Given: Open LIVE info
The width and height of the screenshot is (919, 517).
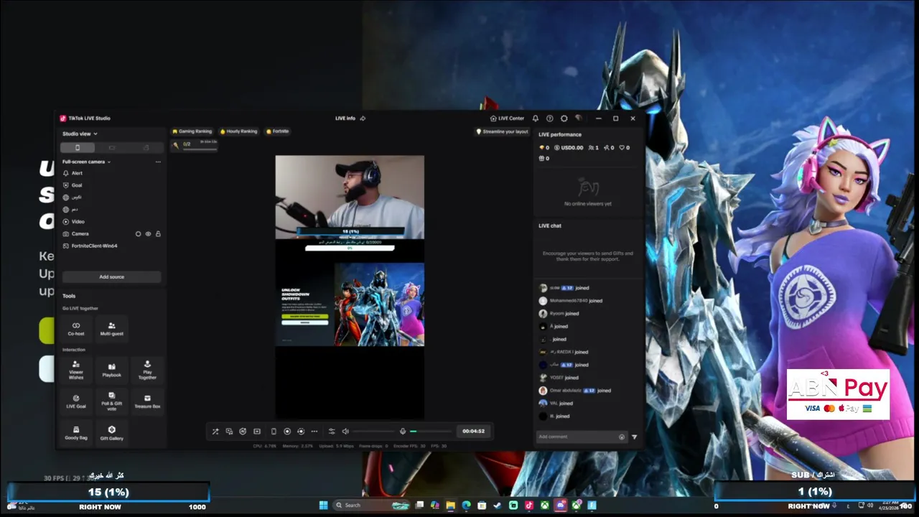Looking at the screenshot, I should coord(345,118).
